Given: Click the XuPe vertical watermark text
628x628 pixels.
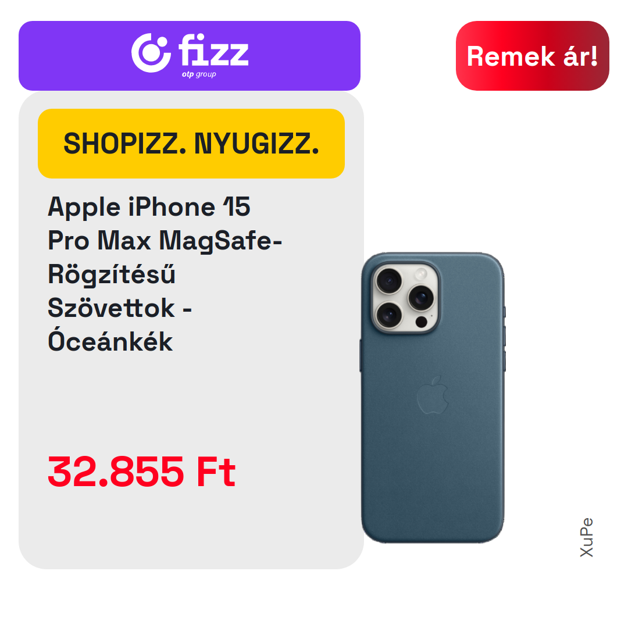Looking at the screenshot, I should point(586,537).
